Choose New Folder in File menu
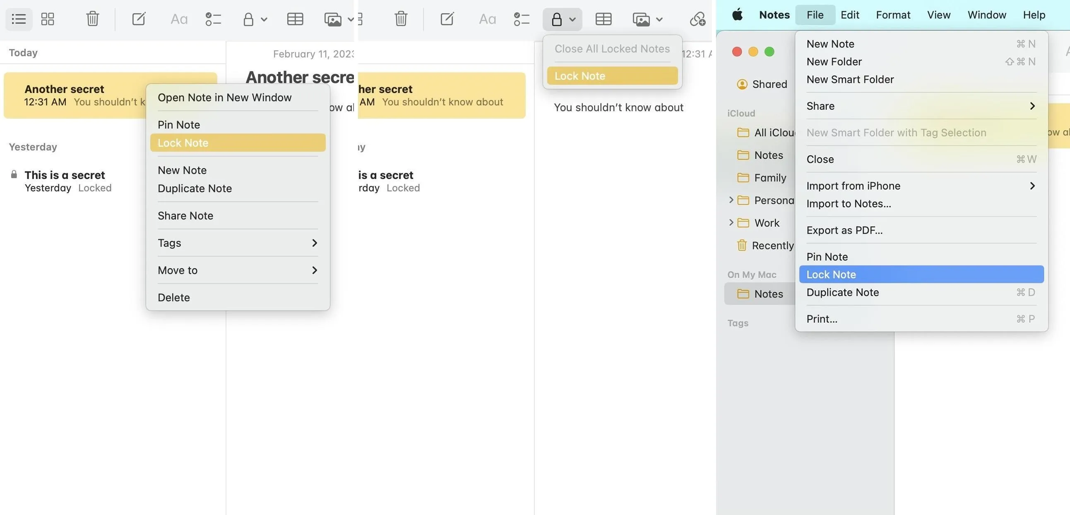Viewport: 1070px width, 515px height. click(921, 62)
